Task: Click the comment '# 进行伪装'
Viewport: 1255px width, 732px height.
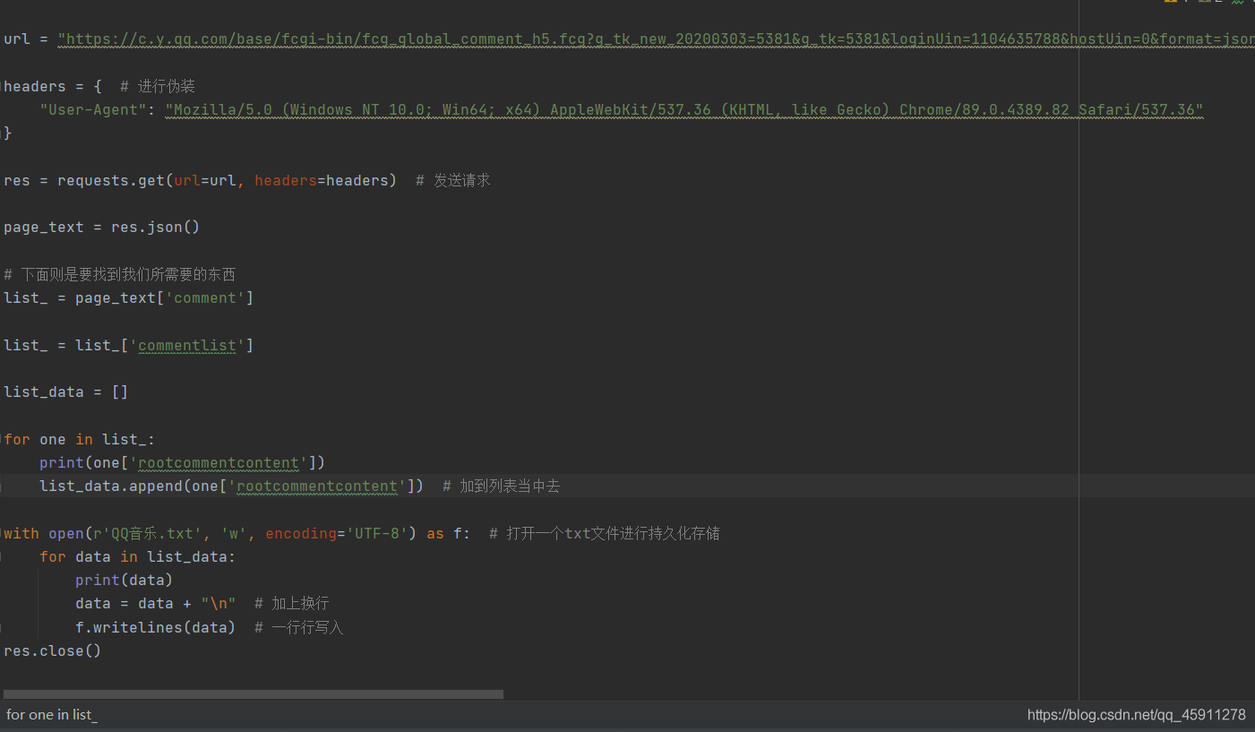Action: point(157,87)
